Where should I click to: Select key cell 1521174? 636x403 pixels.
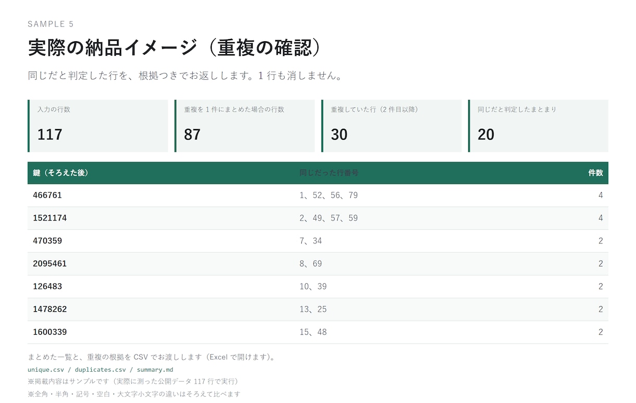click(x=50, y=218)
